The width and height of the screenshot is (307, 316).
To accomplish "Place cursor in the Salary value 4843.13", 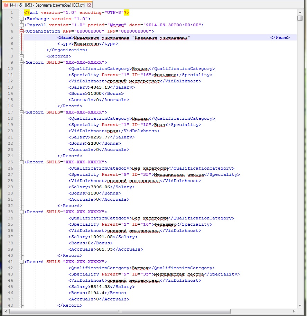I will pyautogui.click(x=100, y=87).
